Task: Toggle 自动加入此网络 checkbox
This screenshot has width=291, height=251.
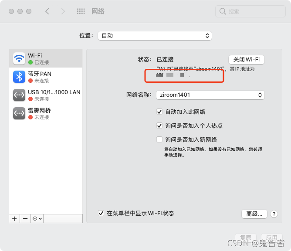Action: pyautogui.click(x=159, y=112)
